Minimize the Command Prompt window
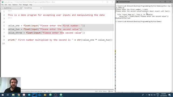This screenshot has height=97, width=173. point(160,2)
